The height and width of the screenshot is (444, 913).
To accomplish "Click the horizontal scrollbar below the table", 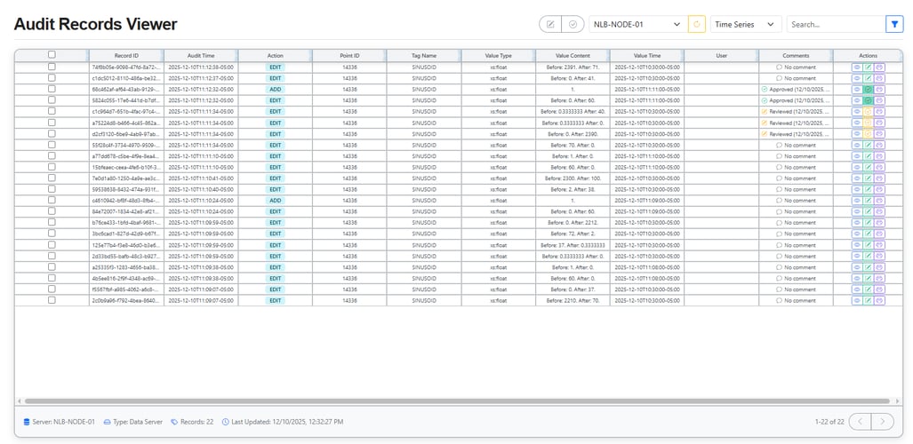I will coord(444,401).
